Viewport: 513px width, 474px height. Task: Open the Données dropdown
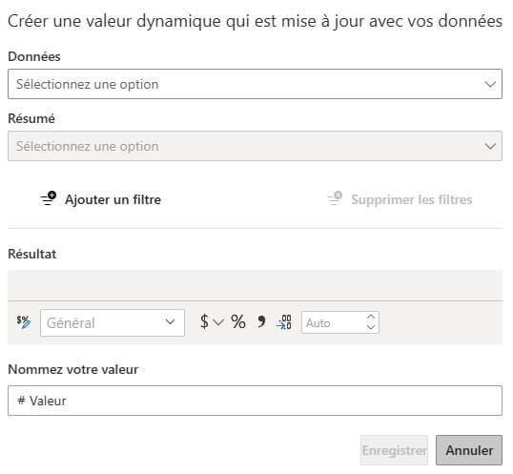(255, 84)
